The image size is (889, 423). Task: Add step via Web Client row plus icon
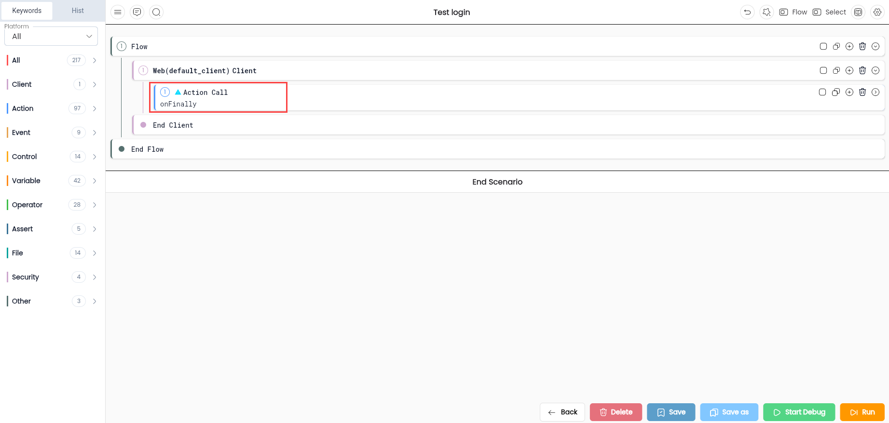tap(849, 70)
